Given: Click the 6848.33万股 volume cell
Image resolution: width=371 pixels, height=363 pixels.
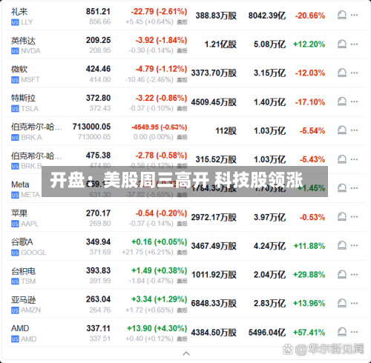Looking at the screenshot, I should (x=214, y=303).
